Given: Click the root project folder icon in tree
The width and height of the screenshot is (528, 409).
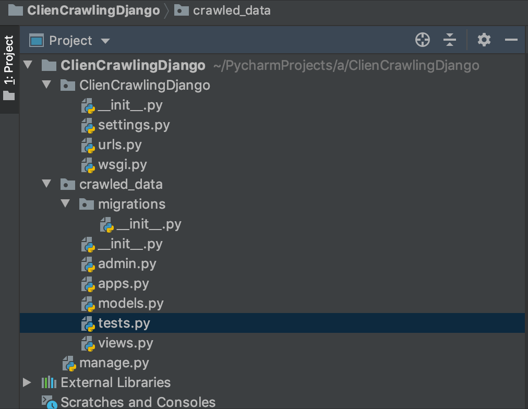Looking at the screenshot, I should (x=49, y=65).
